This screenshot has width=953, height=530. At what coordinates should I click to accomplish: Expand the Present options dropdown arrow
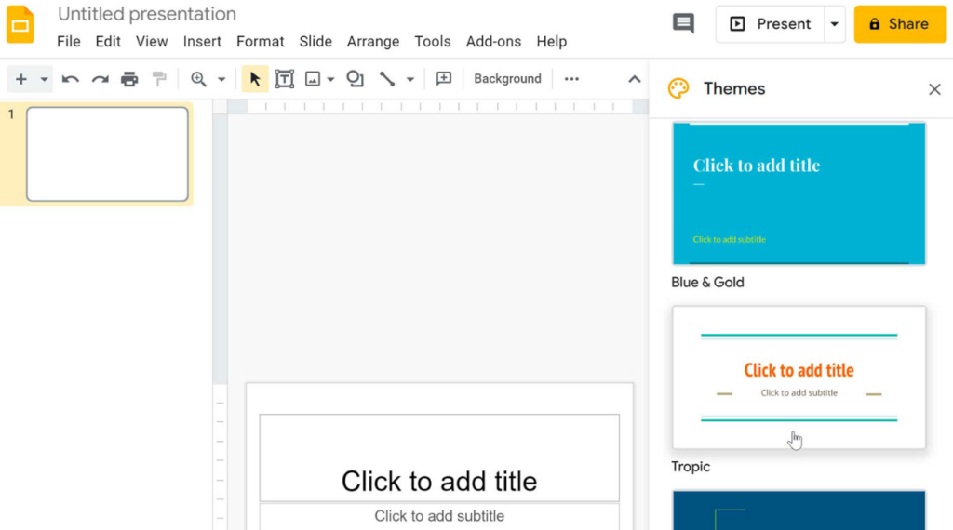click(x=835, y=24)
